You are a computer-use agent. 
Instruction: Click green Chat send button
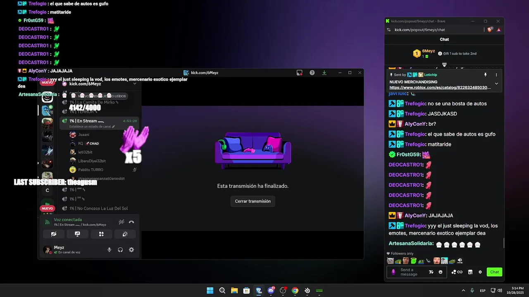[495, 272]
